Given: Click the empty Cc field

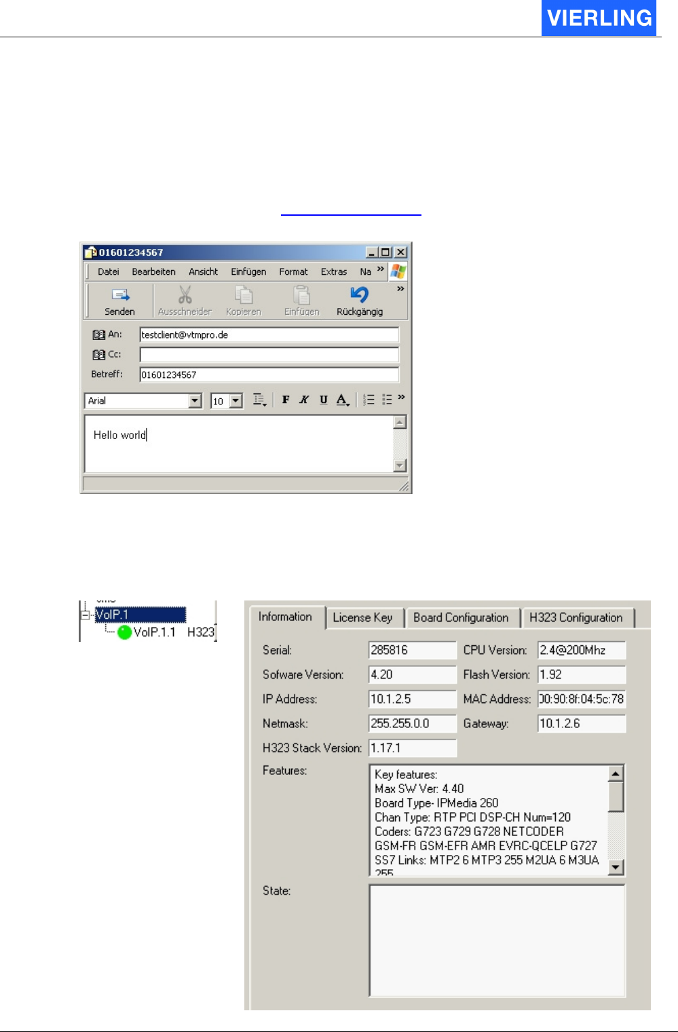Looking at the screenshot, I should click(x=269, y=354).
